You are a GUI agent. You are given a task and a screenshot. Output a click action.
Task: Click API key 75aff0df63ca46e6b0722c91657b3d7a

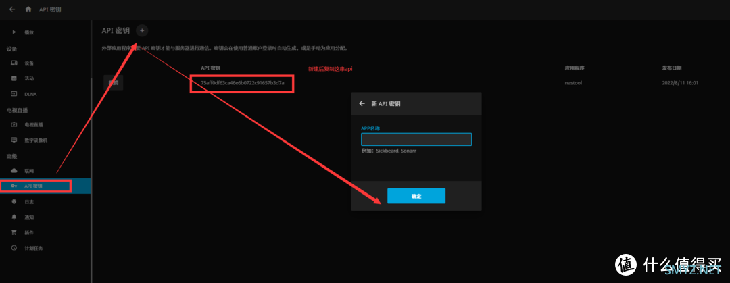(x=242, y=83)
